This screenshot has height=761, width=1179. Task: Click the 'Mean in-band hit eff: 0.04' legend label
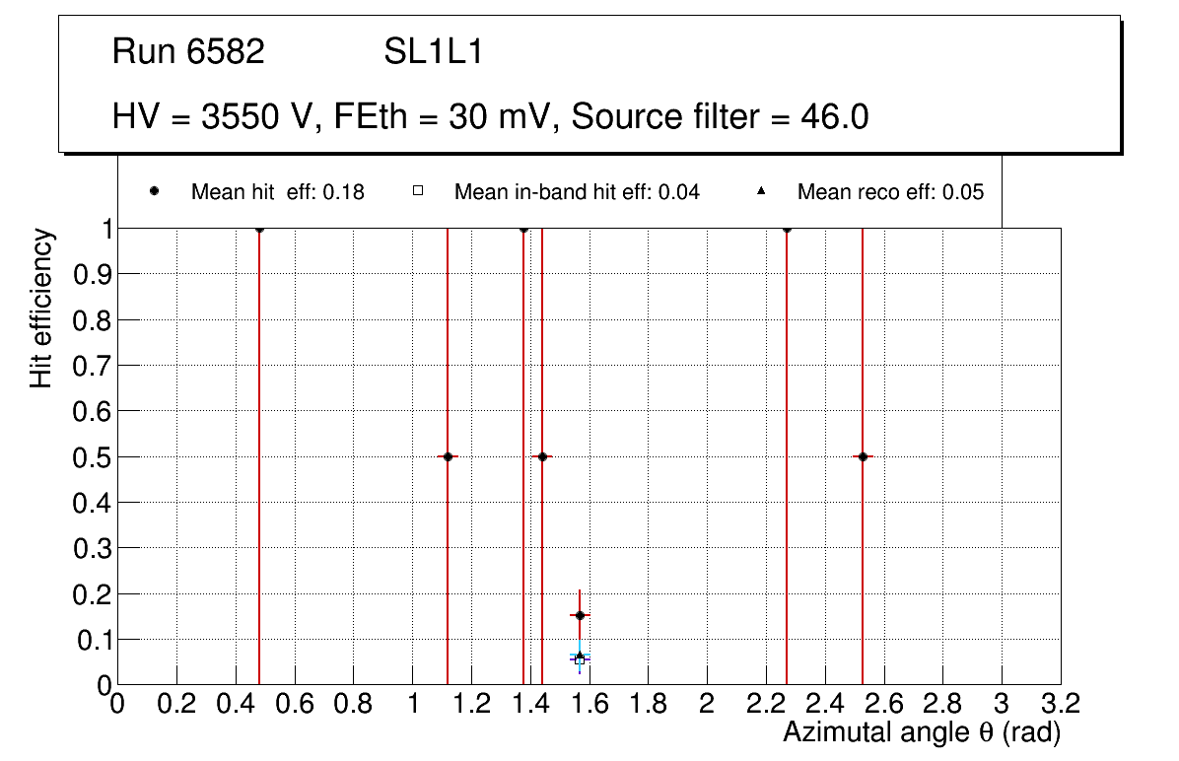pyautogui.click(x=577, y=192)
